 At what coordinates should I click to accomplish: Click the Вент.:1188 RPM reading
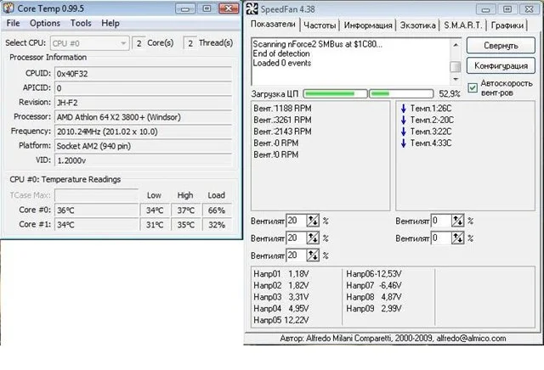point(282,109)
